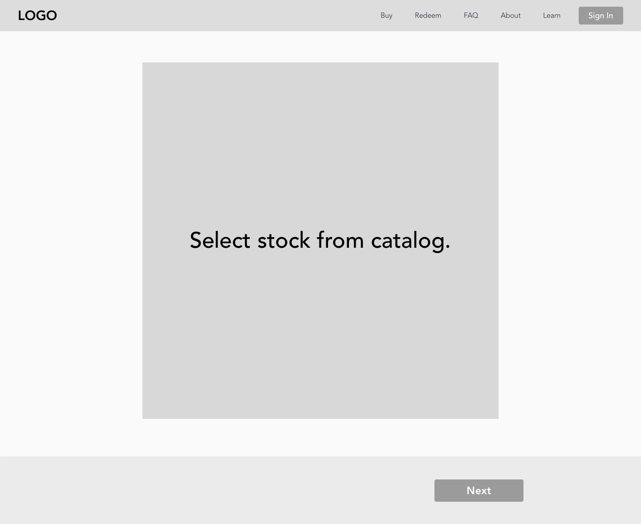Screen dimensions: 641x524
Task: Open the Buy menu item
Action: [386, 16]
